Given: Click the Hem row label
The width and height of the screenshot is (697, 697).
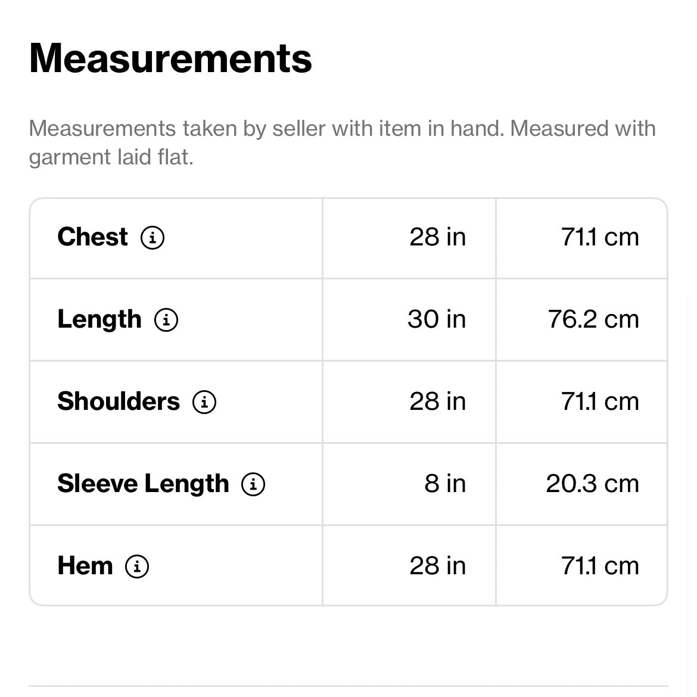Looking at the screenshot, I should (x=85, y=566).
